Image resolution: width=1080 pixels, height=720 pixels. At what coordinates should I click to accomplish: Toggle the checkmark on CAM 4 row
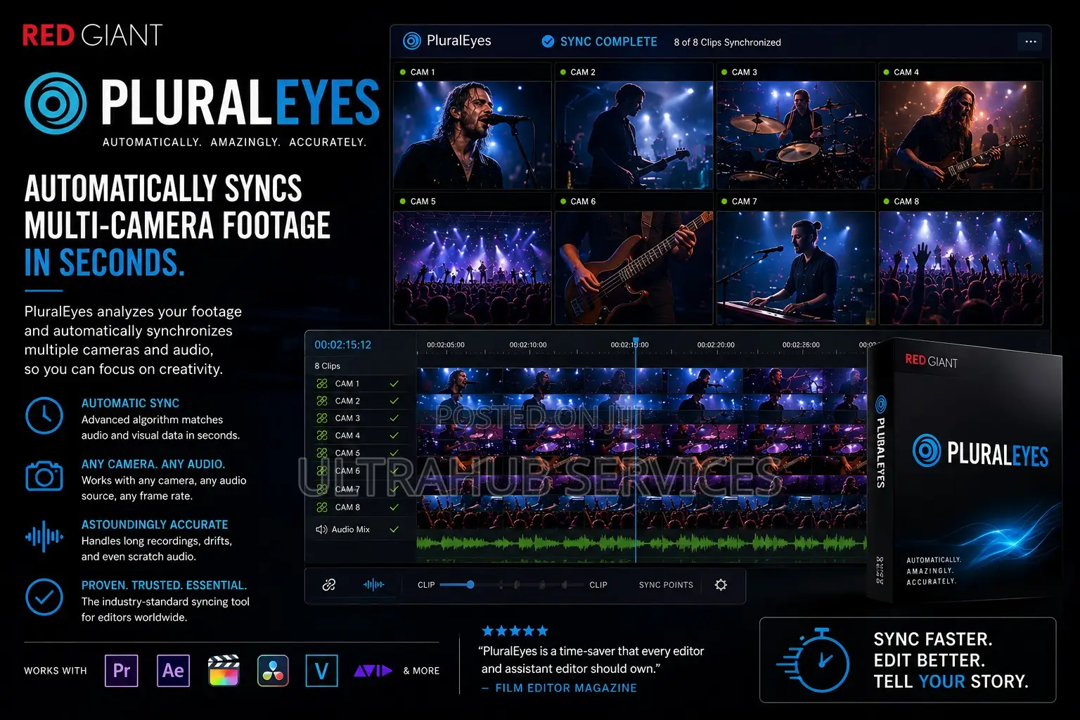click(x=394, y=436)
